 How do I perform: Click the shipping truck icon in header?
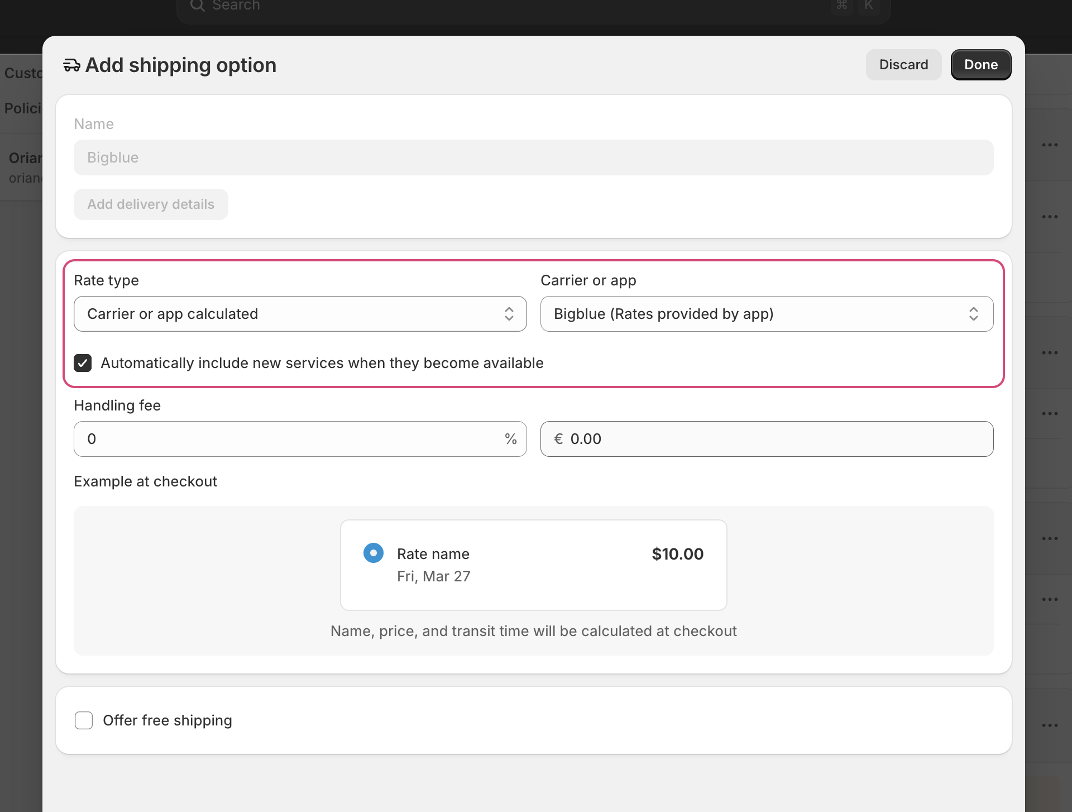71,65
